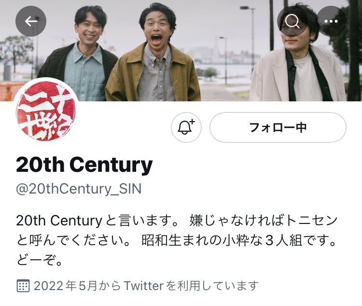362x306 pixels.
Task: Open the red stamp profile avatar
Action: 46,111
